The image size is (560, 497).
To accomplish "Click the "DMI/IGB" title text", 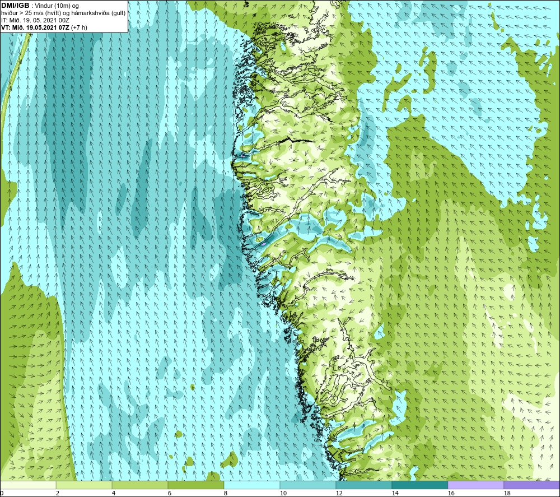I will point(15,6).
